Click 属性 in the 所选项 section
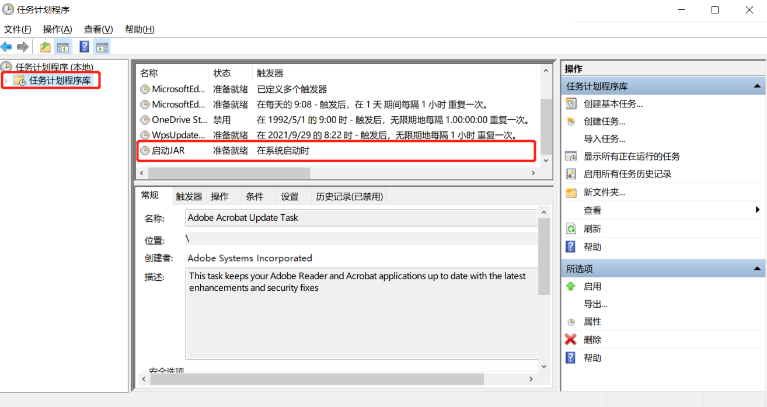Image resolution: width=767 pixels, height=407 pixels. tap(592, 322)
